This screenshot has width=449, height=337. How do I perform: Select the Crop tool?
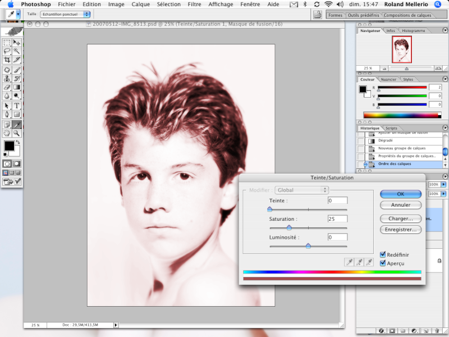click(x=7, y=60)
